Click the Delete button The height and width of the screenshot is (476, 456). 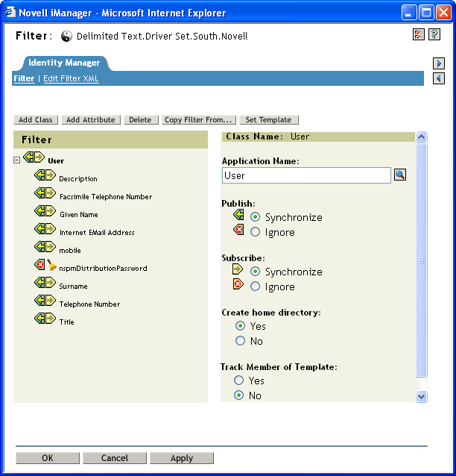[140, 119]
